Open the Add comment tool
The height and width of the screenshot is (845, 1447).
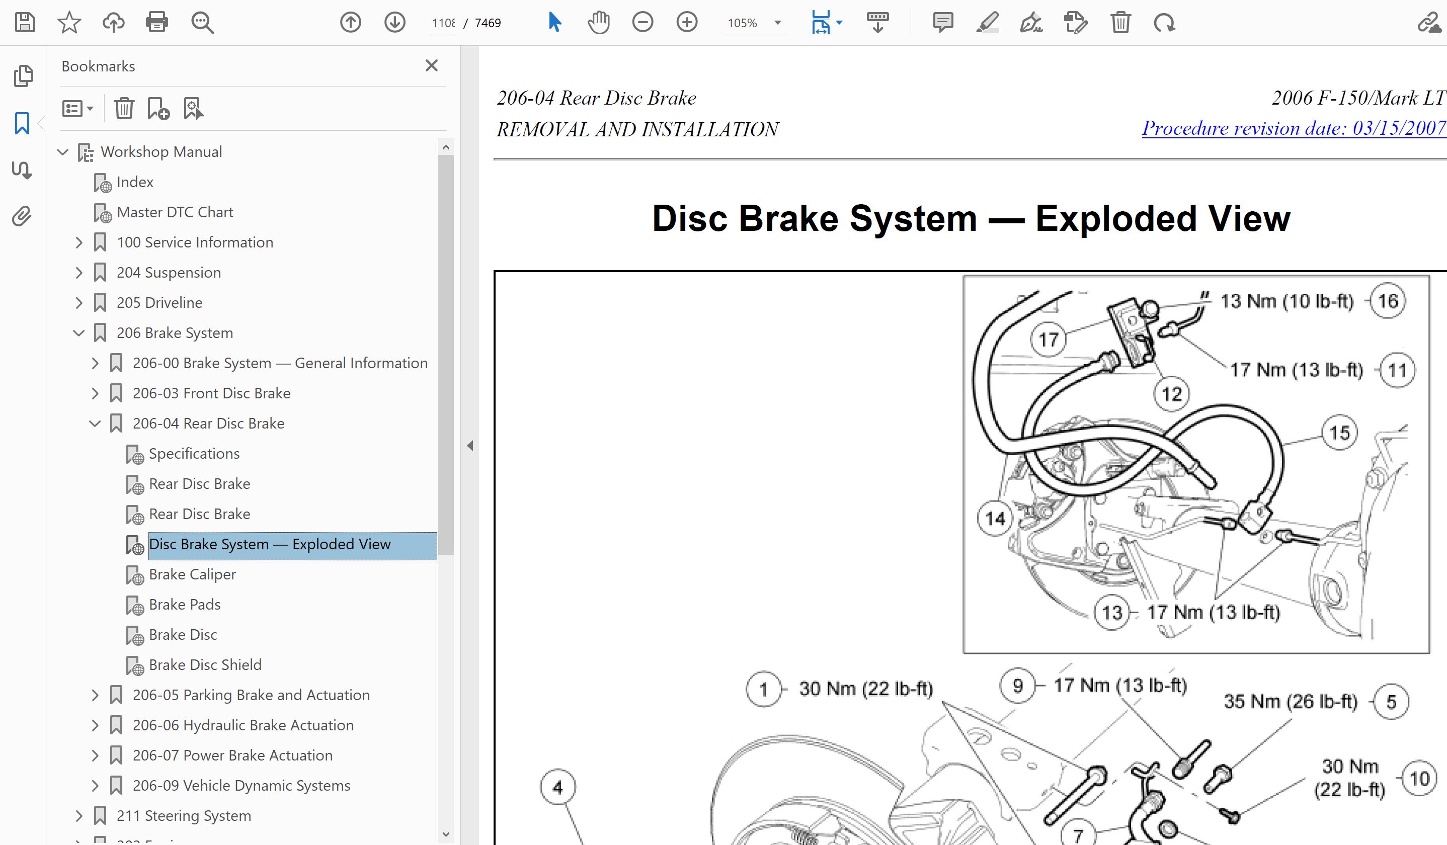pyautogui.click(x=943, y=23)
